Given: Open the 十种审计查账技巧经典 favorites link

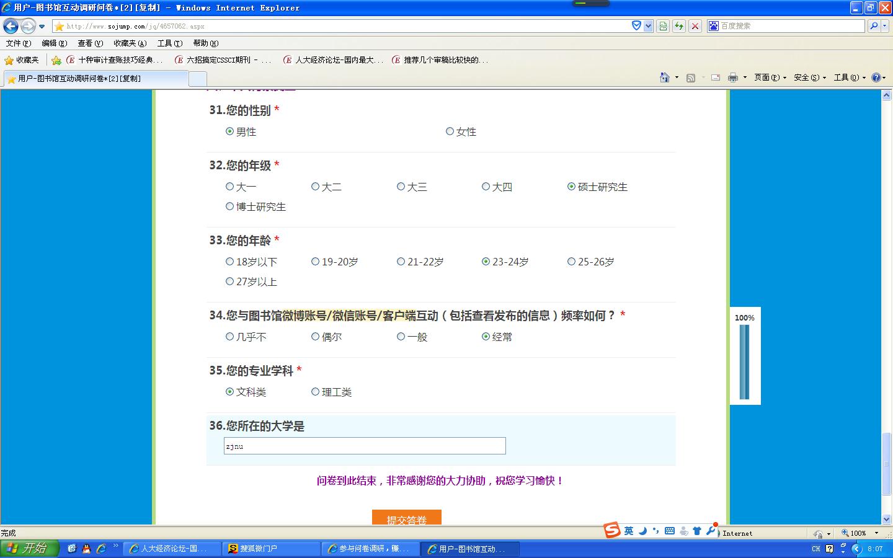Looking at the screenshot, I should (115, 60).
